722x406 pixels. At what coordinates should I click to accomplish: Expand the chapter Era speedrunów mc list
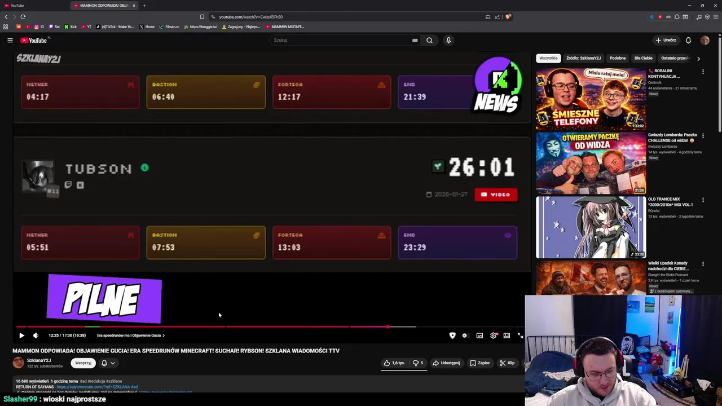click(131, 336)
